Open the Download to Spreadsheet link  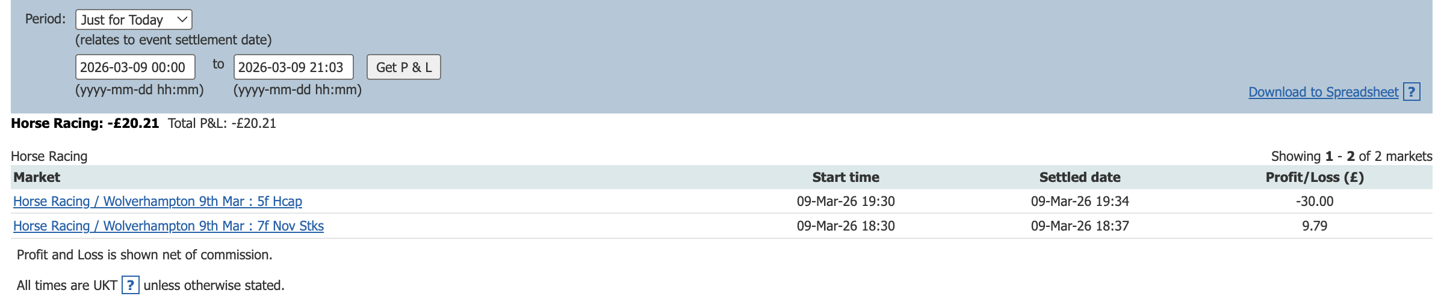1323,92
